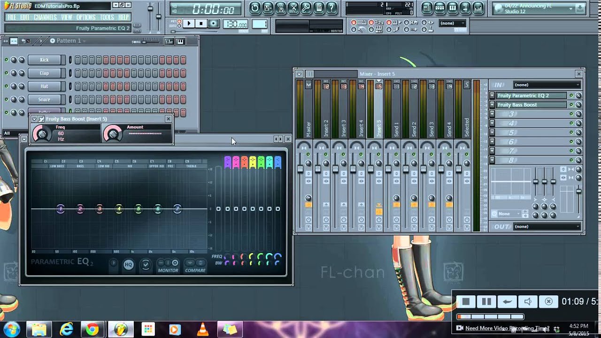The height and width of the screenshot is (338, 601).
Task: Open the step sequencer toolbar icon
Action: click(x=439, y=8)
